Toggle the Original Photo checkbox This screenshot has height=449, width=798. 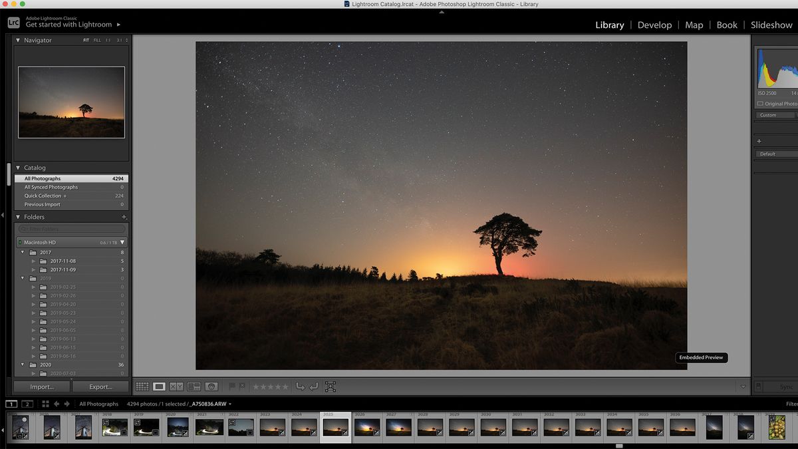tap(760, 103)
